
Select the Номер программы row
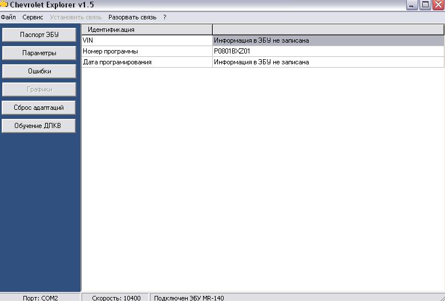tap(147, 51)
